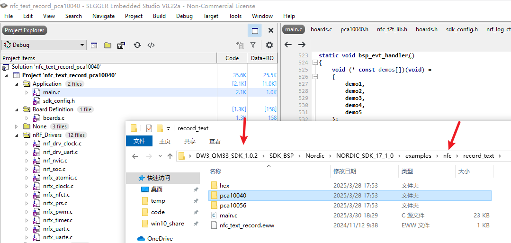Toggle the highlighted window icon atop Project Explorer
Screen dimensions: 511x243
point(254,30)
